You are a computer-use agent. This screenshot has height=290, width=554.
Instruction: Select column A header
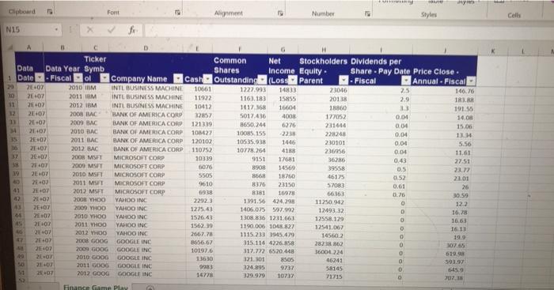tap(29, 47)
